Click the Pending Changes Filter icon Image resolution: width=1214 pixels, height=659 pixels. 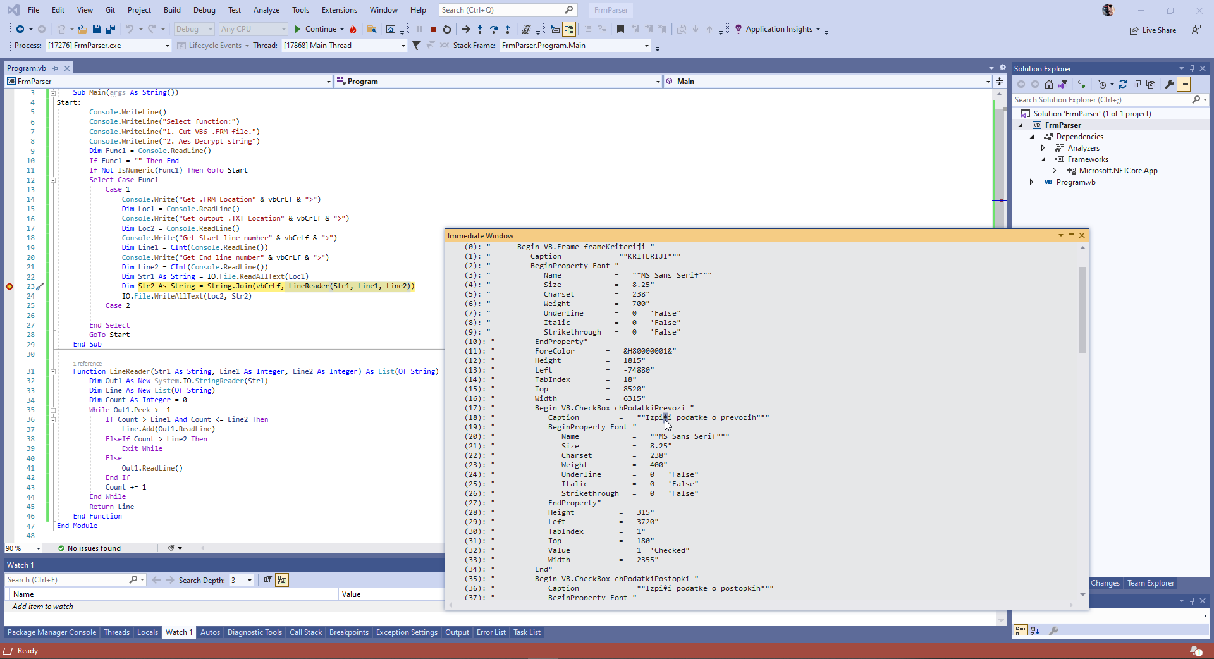(1102, 84)
